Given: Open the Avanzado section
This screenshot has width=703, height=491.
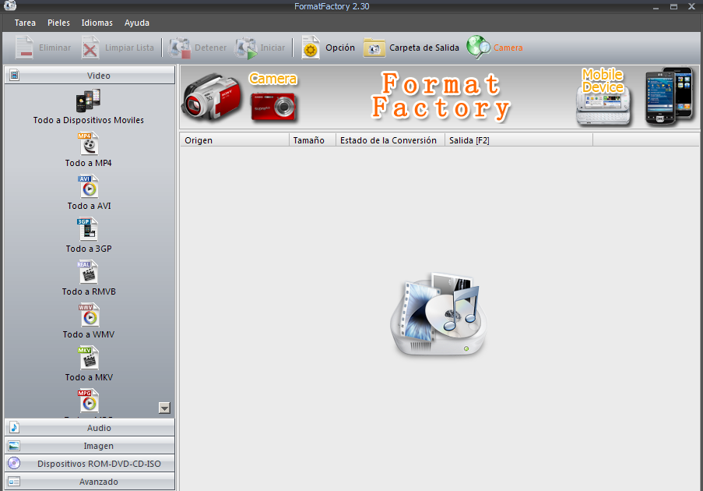Looking at the screenshot, I should point(90,481).
